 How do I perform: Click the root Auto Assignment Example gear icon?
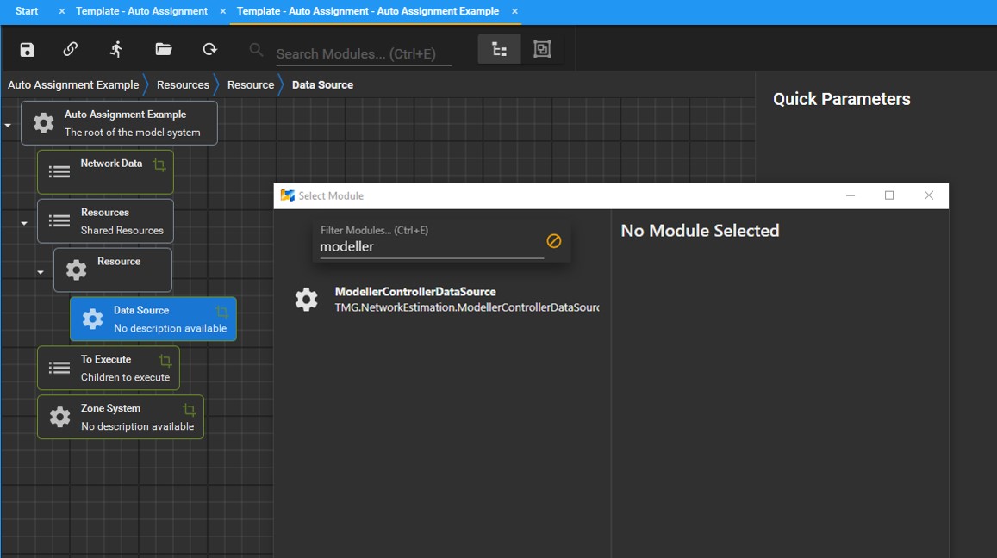tap(43, 122)
